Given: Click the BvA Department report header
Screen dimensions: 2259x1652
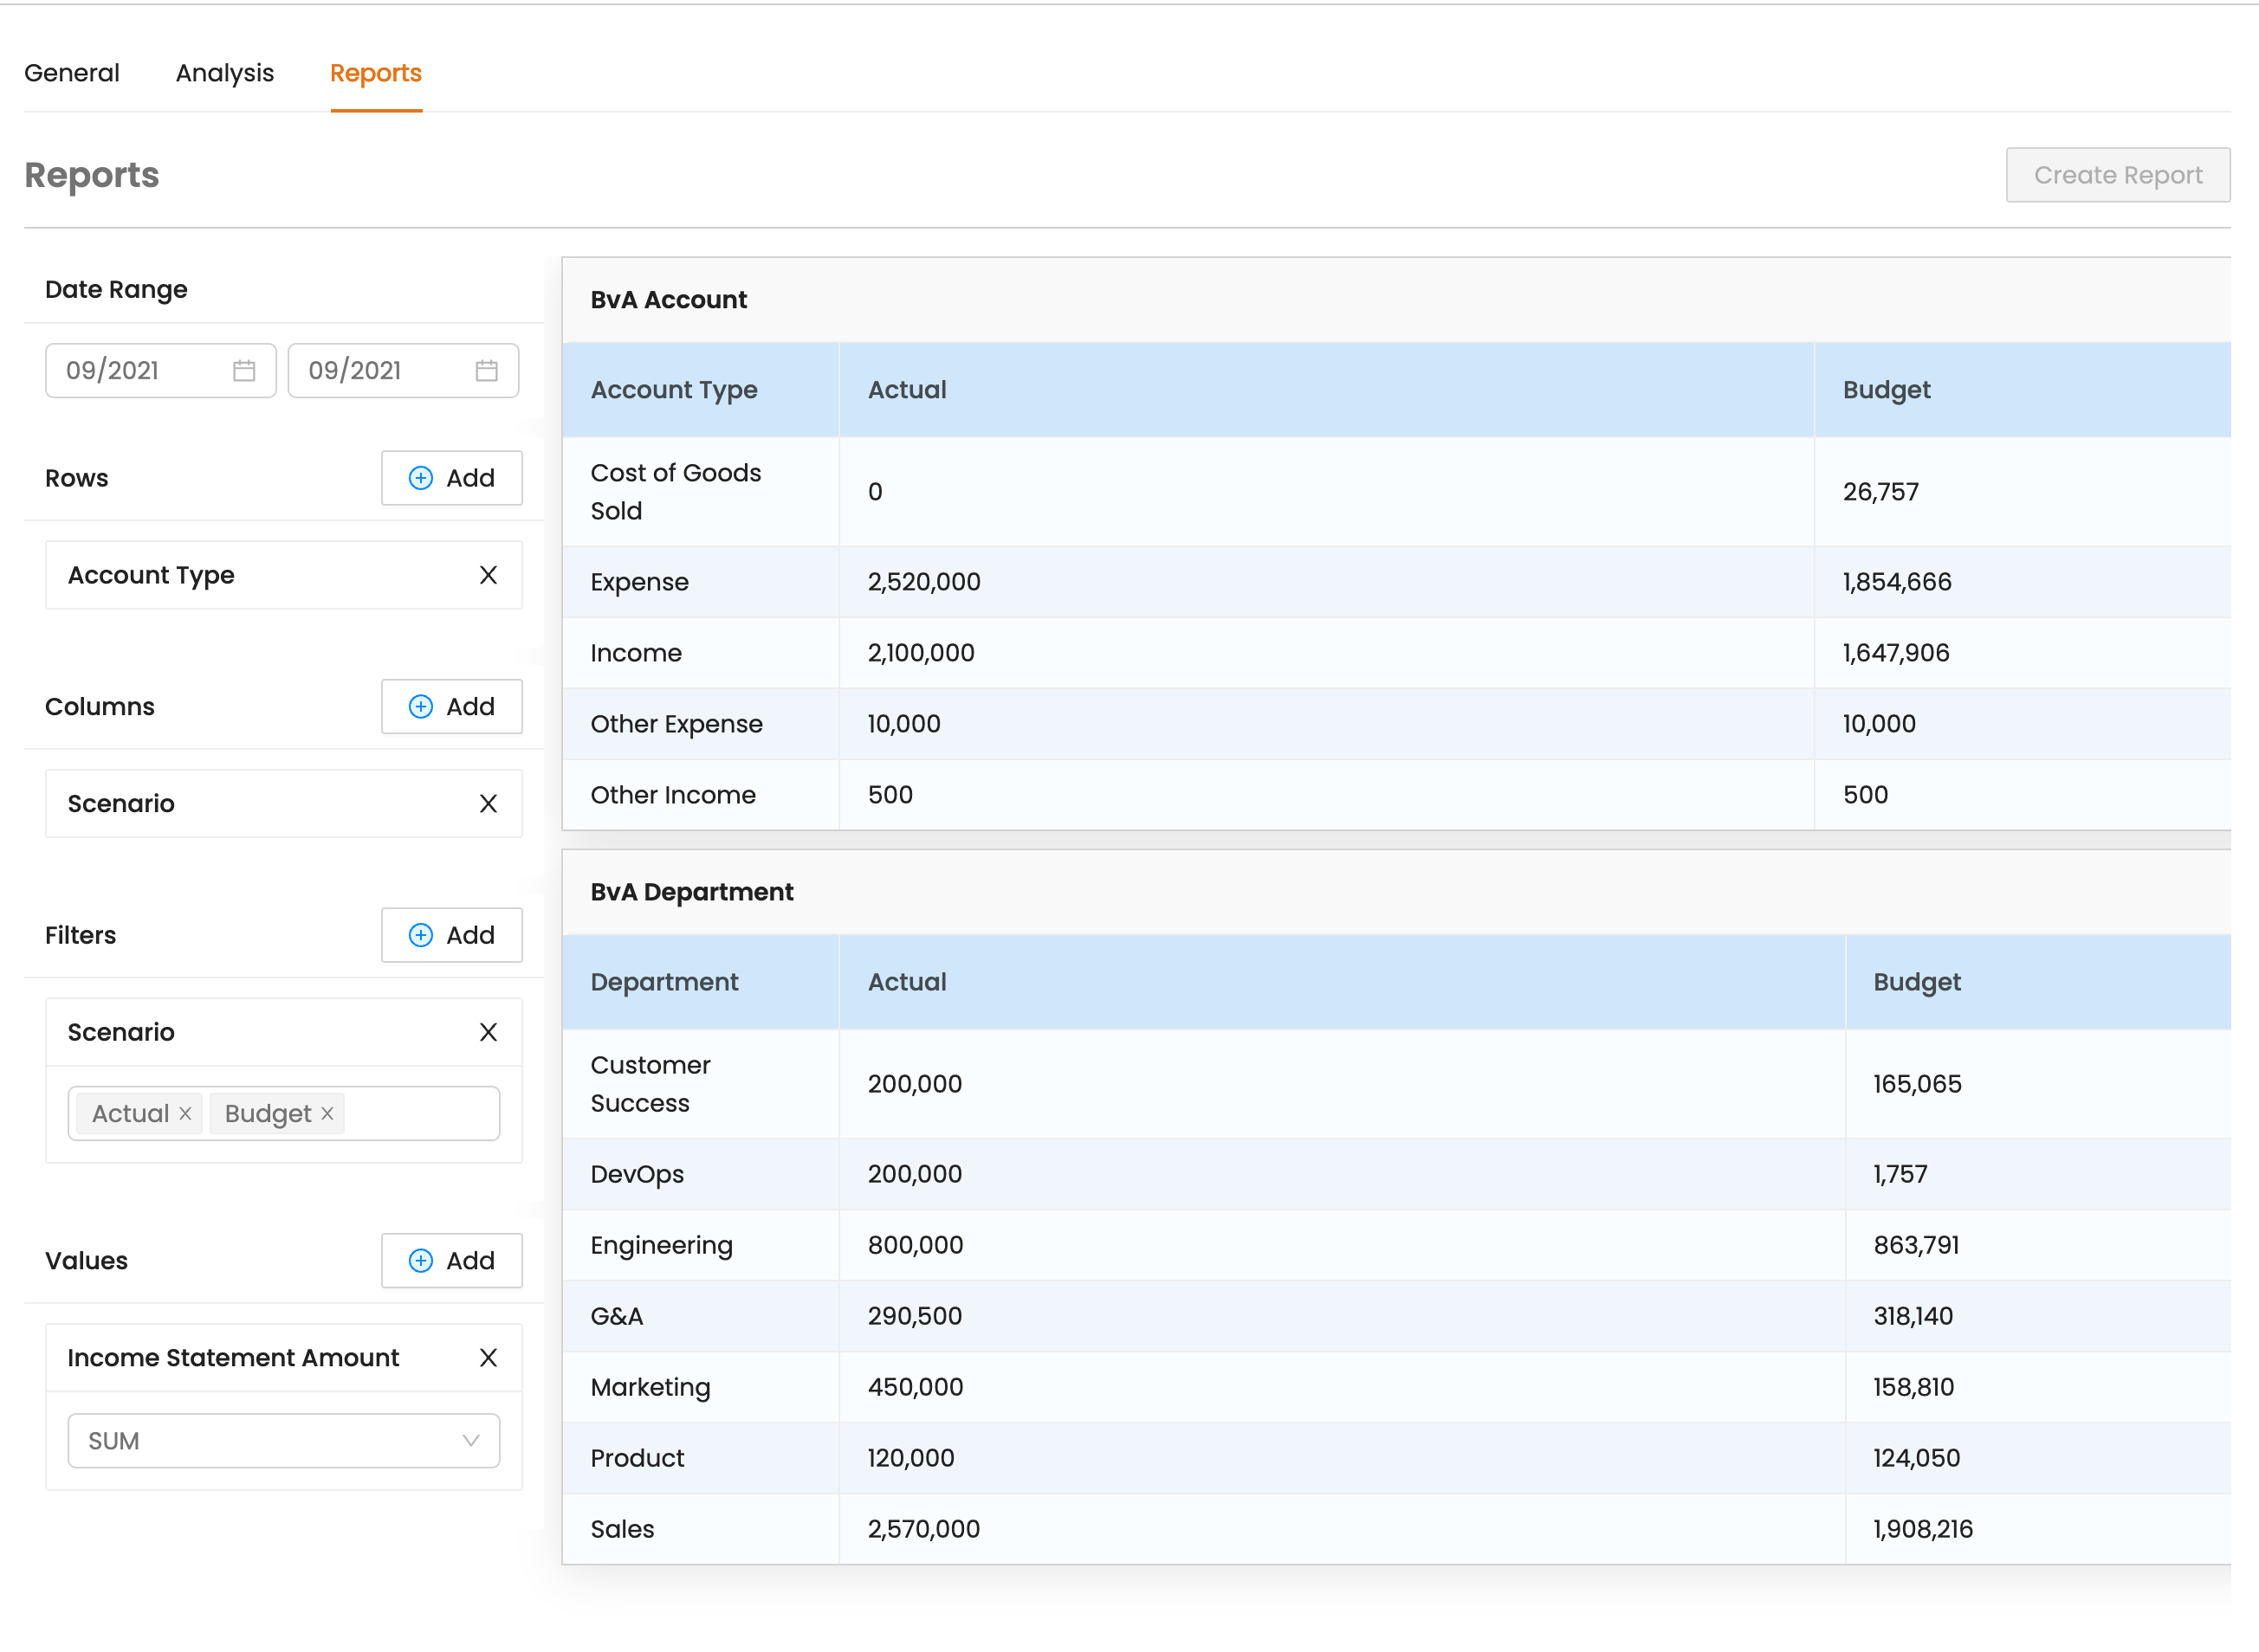Looking at the screenshot, I should point(691,892).
